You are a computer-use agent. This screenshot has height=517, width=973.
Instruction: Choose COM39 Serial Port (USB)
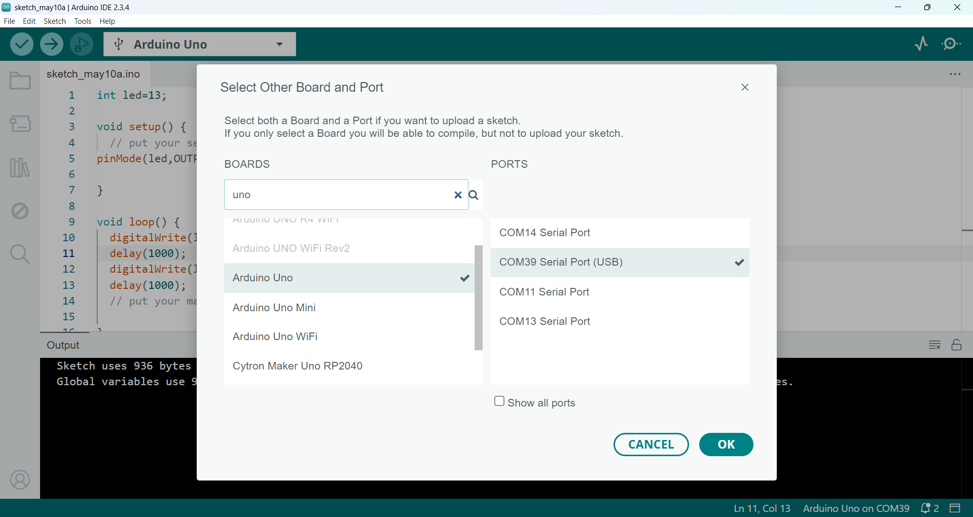click(620, 262)
